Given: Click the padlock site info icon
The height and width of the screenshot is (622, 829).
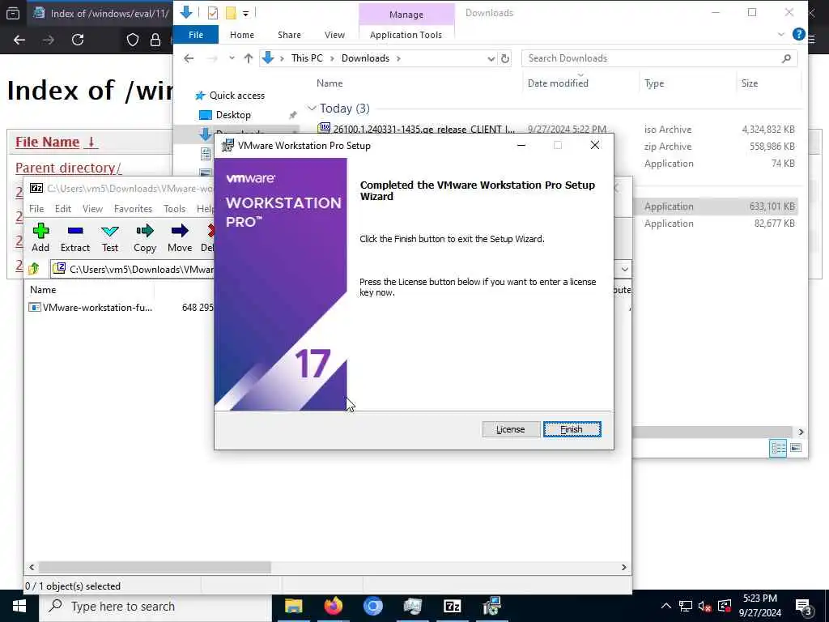Looking at the screenshot, I should click(x=155, y=40).
